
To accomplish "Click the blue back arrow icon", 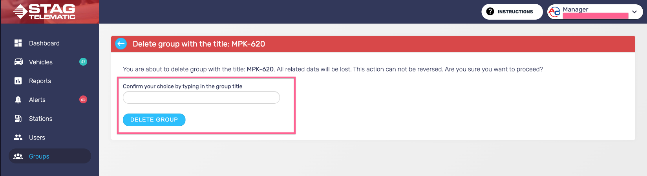I will (x=121, y=44).
